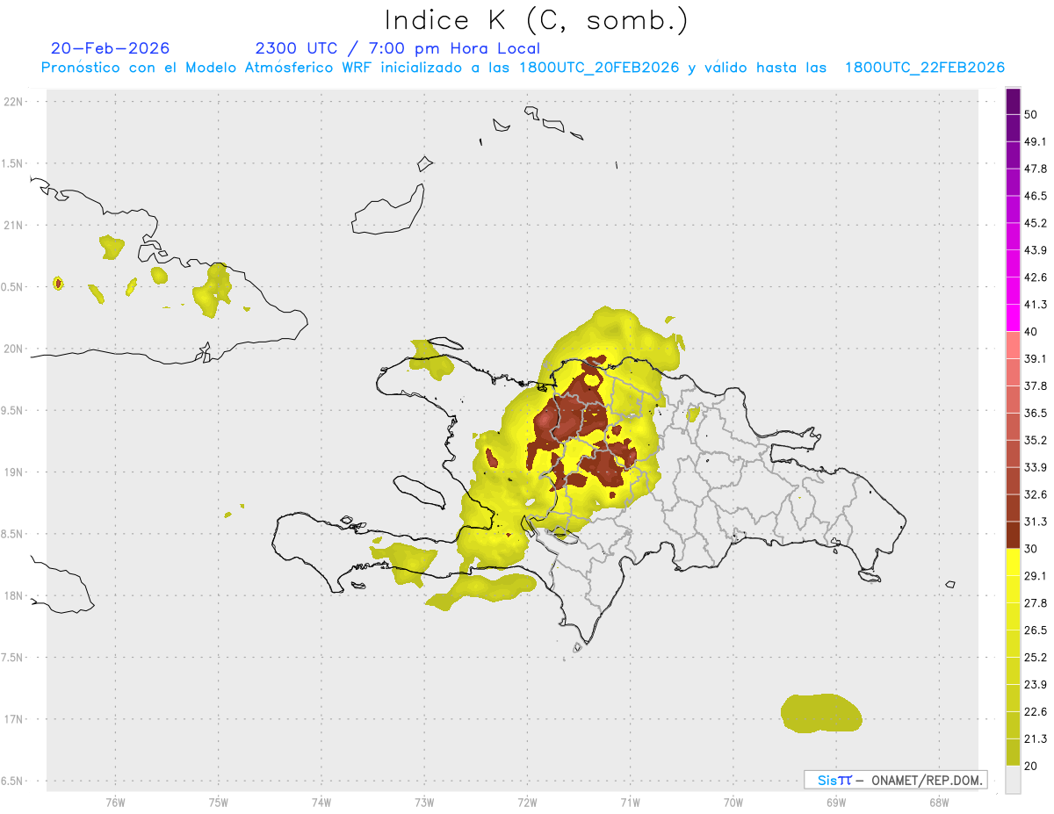Click the Indice K chart title
1054x814 pixels.
pyautogui.click(x=536, y=20)
